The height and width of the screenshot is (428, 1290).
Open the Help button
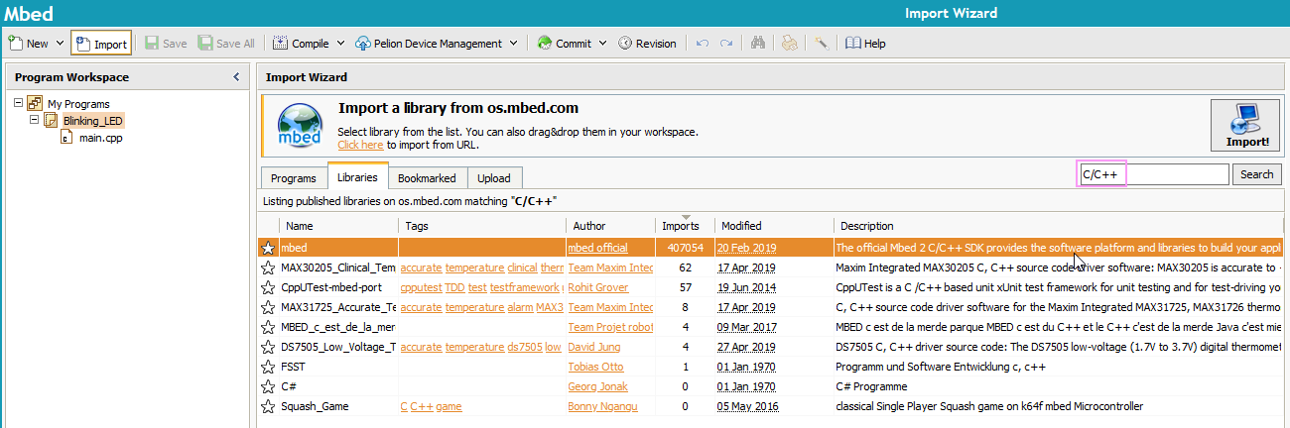(865, 44)
